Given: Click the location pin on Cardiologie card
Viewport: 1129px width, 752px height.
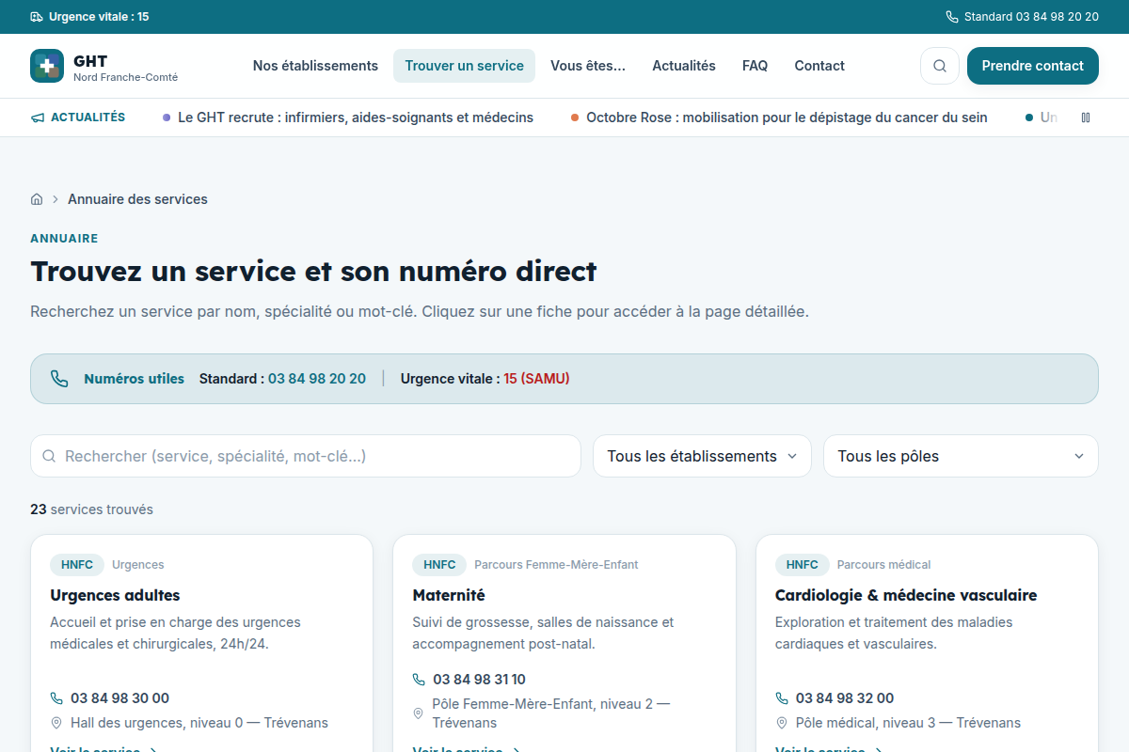Looking at the screenshot, I should 782,723.
